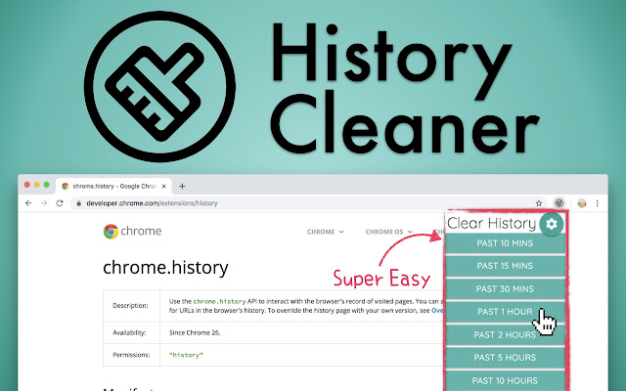Open History Cleaner settings gear

[552, 224]
